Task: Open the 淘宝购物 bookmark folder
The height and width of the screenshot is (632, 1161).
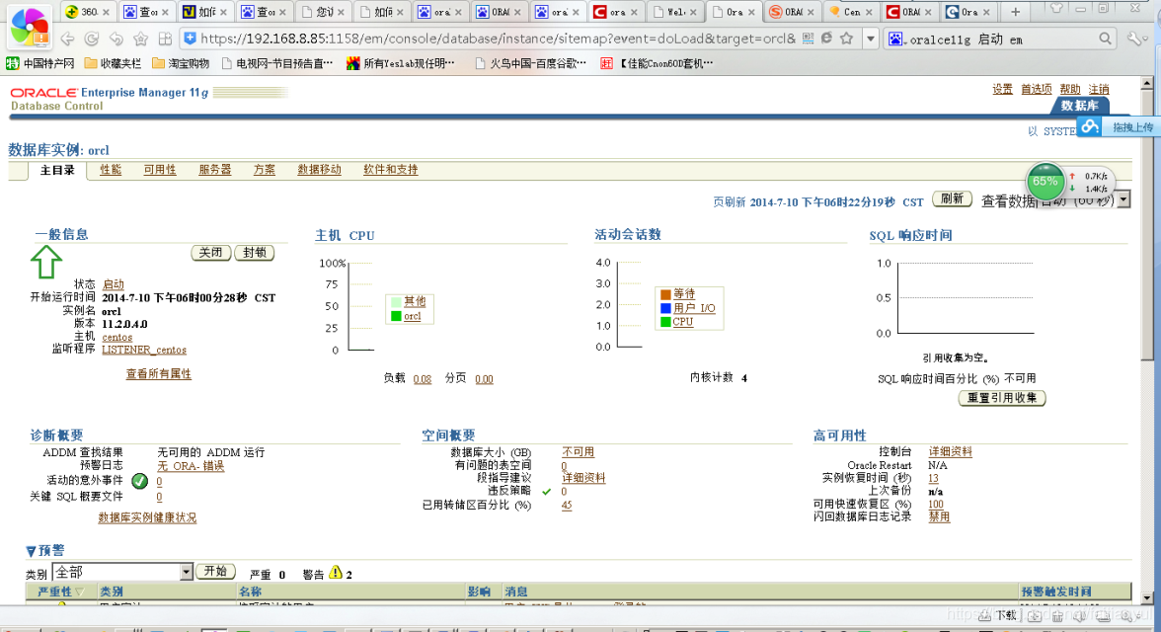Action: coord(181,64)
